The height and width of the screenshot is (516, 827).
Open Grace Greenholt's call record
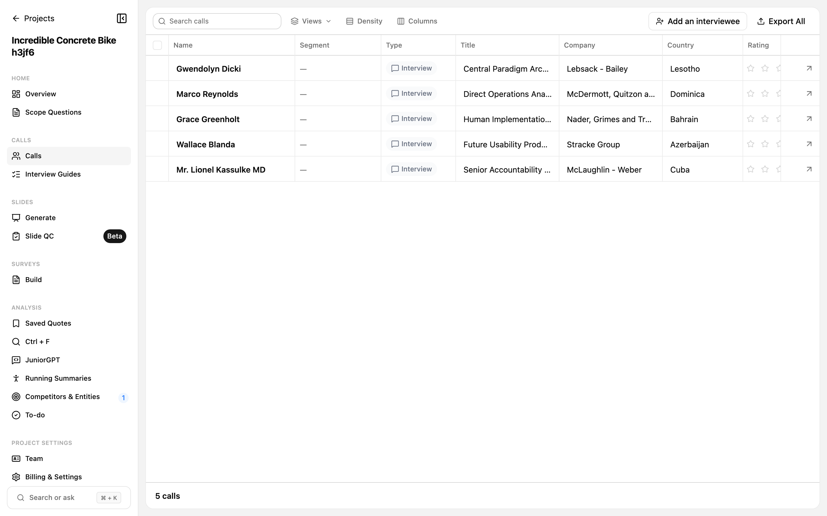208,119
